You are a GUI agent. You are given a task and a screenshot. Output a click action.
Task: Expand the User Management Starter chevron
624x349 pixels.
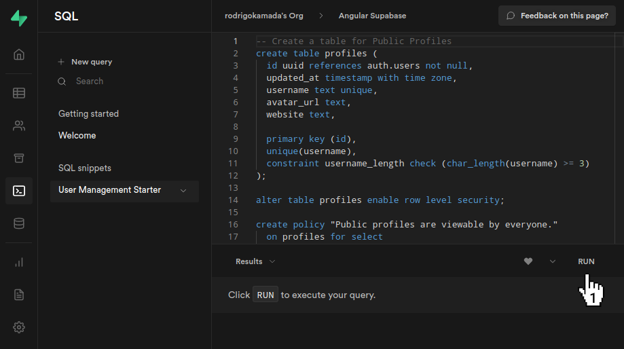pyautogui.click(x=183, y=191)
